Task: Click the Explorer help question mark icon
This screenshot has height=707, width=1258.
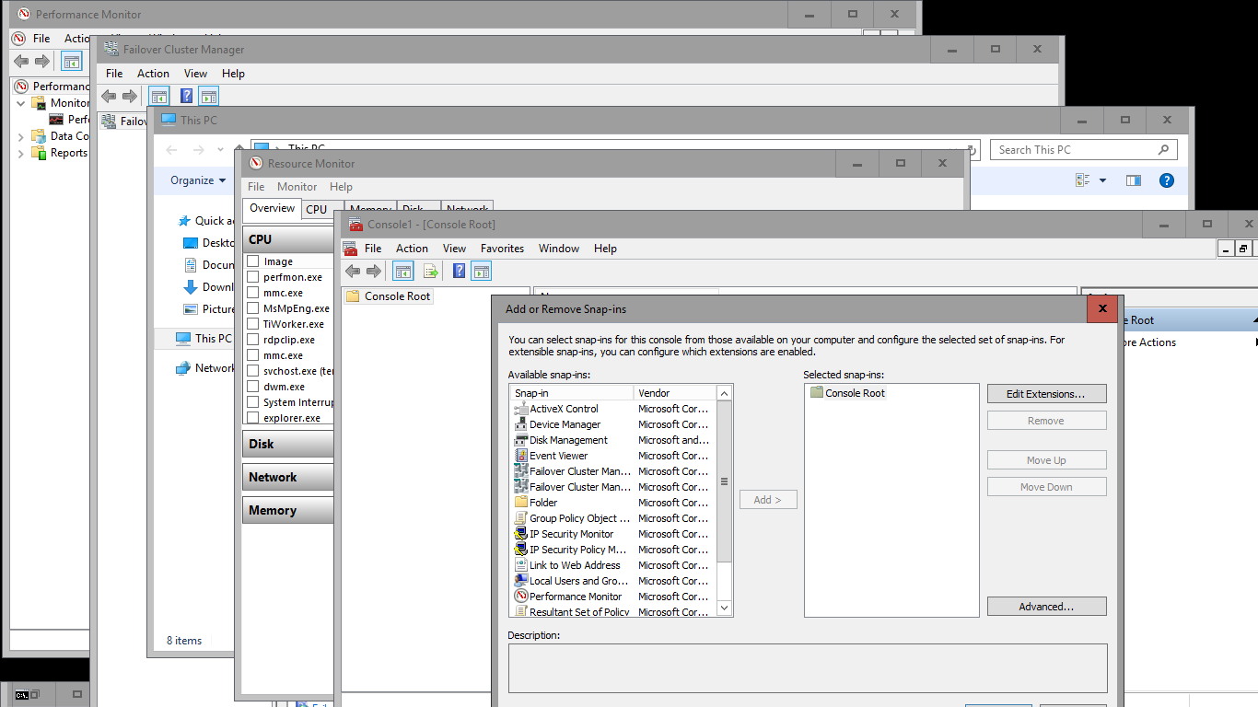Action: (1166, 180)
